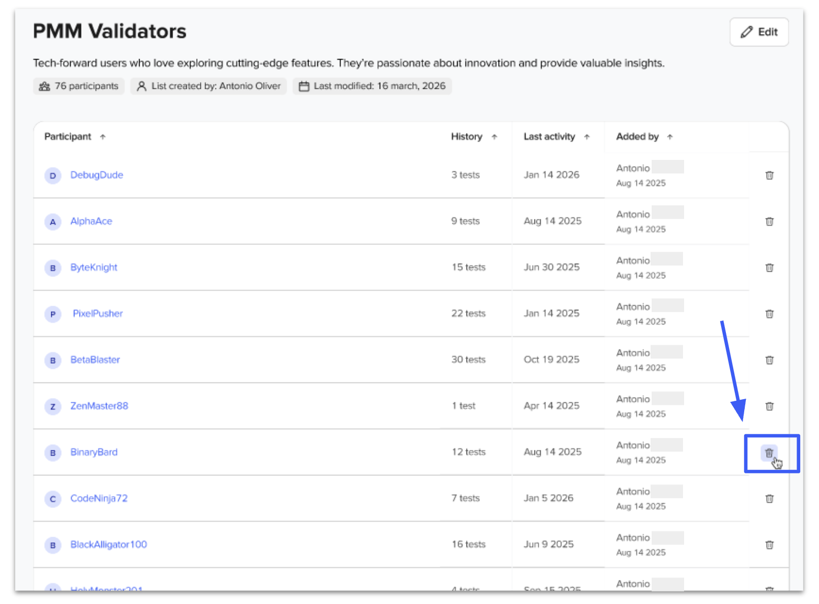This screenshot has width=819, height=604.
Task: Click 'Oct 19 2025' last activity cell
Action: (552, 359)
